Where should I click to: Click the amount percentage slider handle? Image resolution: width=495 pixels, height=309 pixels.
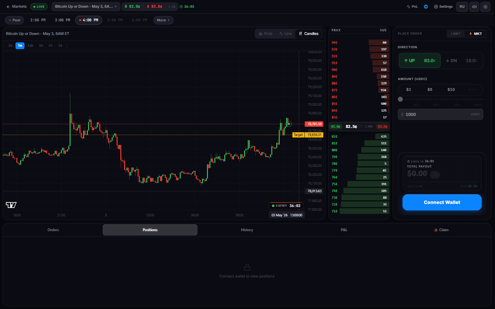pos(400,99)
